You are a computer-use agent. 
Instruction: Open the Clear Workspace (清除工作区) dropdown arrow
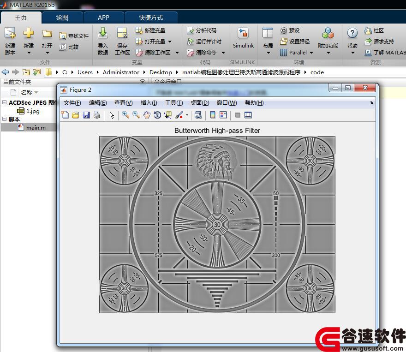[x=177, y=53]
